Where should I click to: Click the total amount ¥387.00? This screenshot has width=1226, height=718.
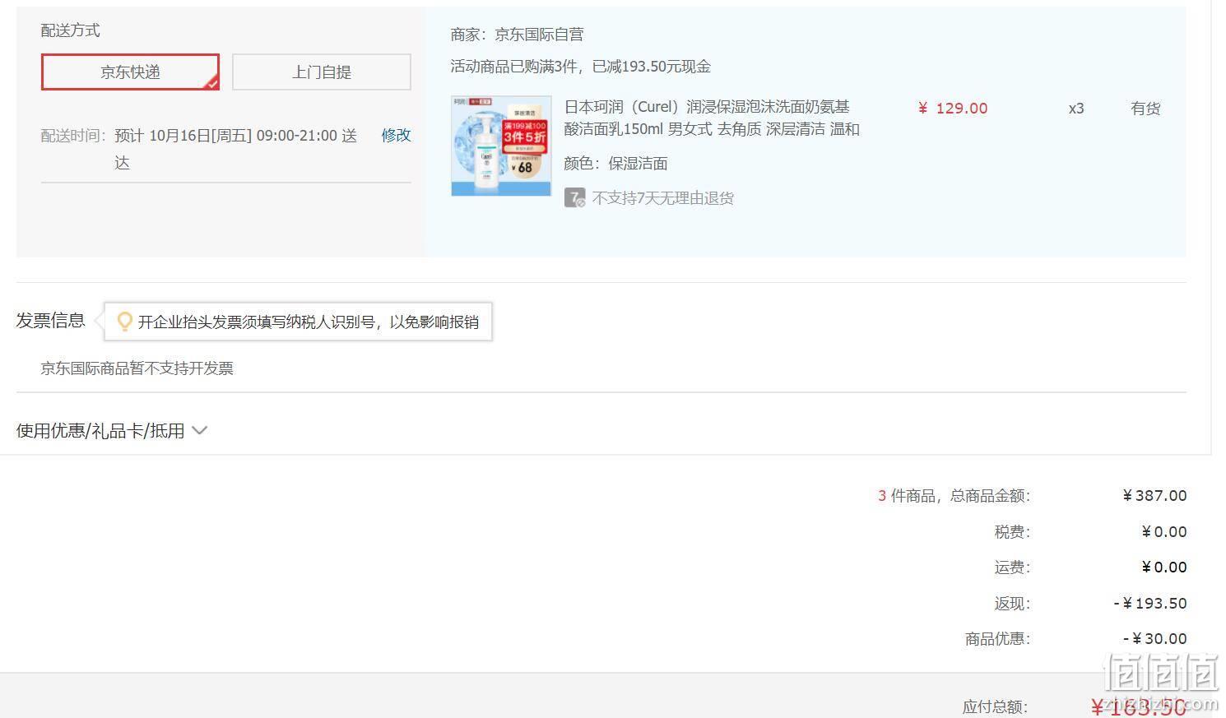1154,496
